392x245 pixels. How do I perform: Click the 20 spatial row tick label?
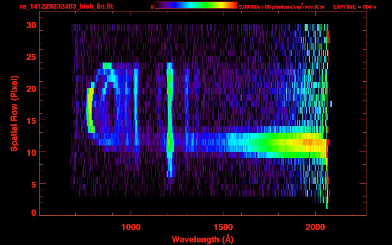[x=32, y=88]
